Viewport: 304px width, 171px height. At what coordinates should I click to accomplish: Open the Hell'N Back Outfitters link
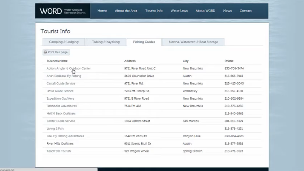tap(61, 113)
